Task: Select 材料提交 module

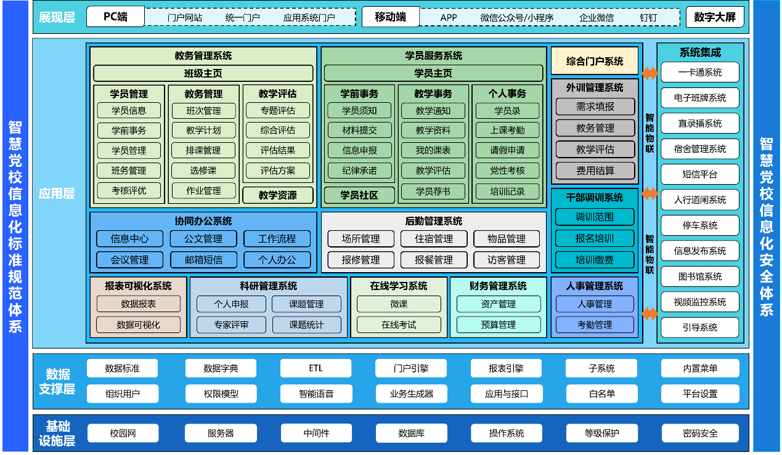Action: point(359,131)
